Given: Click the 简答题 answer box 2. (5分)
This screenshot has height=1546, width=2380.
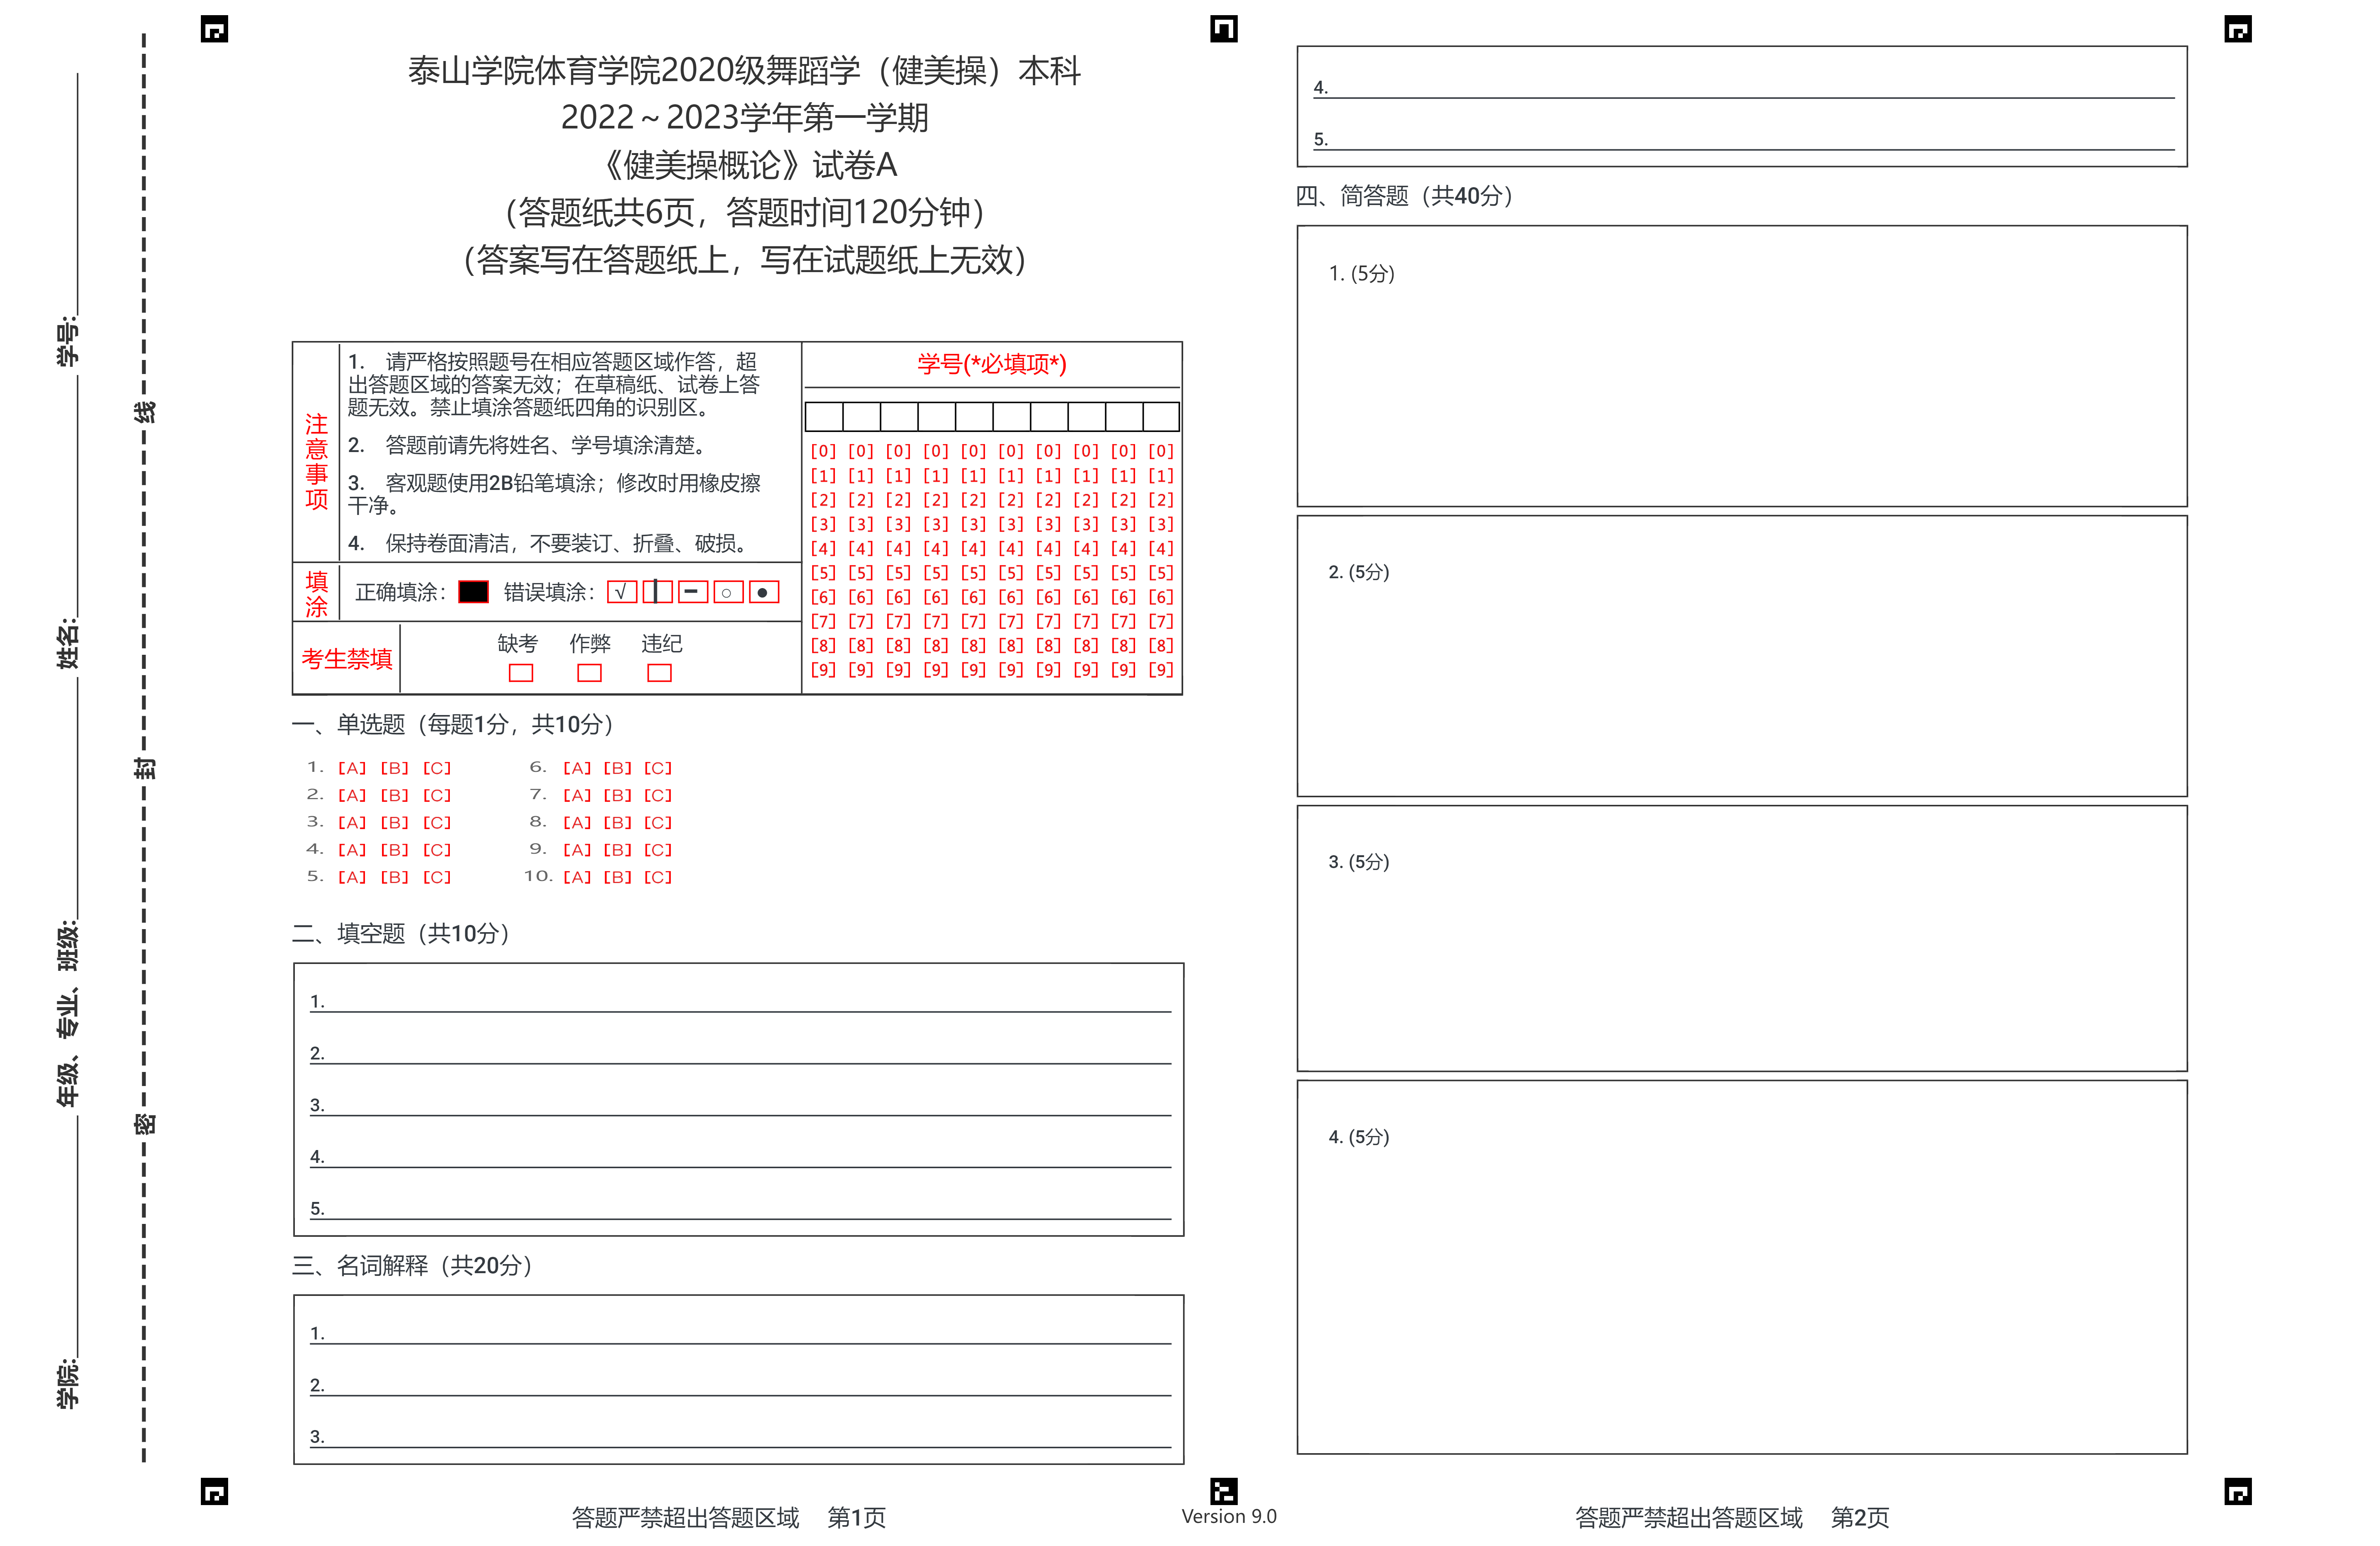Looking at the screenshot, I should coord(1742,656).
